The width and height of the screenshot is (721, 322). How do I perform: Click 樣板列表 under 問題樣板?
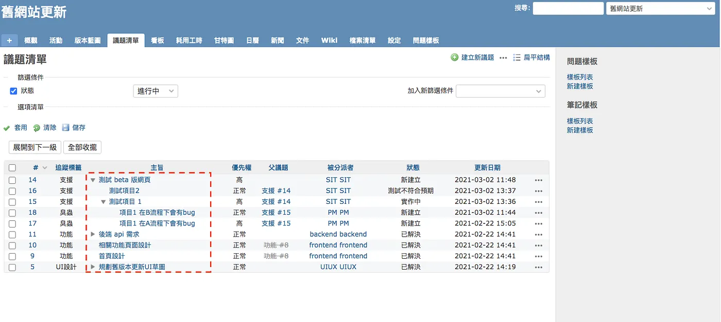(580, 77)
